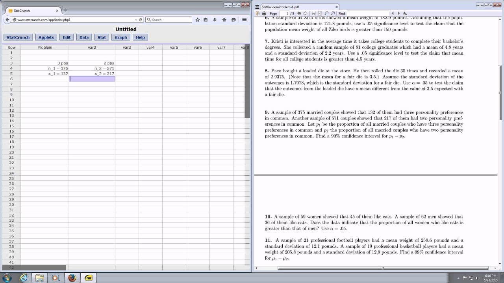Open the chat bubble icon in Firefox toolbar
The width and height of the screenshot is (504, 283).
233,20
